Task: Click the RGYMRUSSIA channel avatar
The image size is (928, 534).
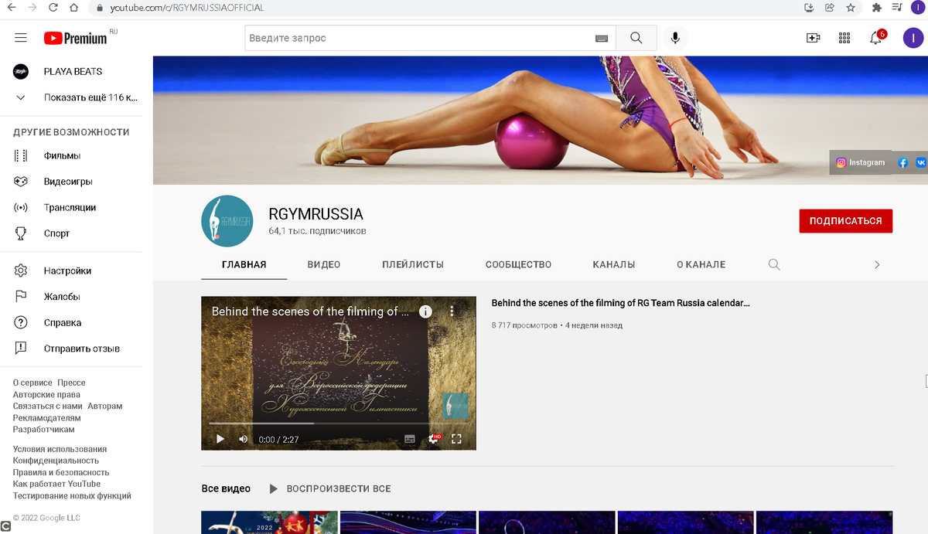Action: [227, 221]
